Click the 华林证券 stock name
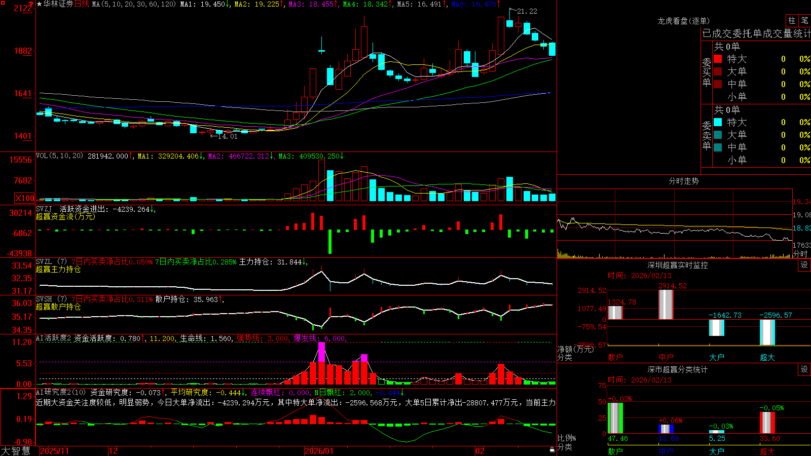 (58, 4)
